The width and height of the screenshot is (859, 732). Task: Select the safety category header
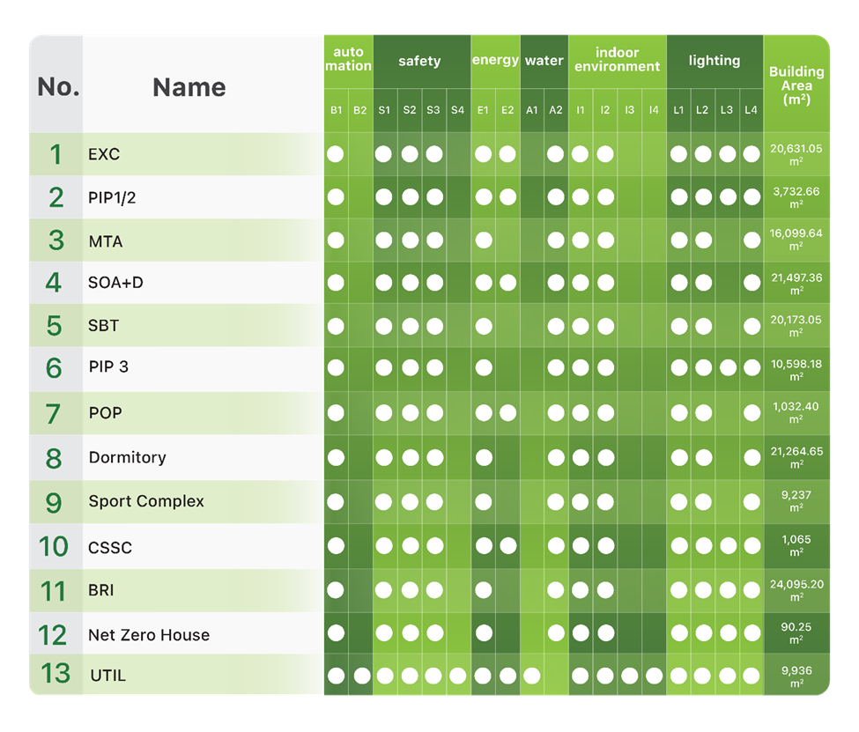(420, 61)
